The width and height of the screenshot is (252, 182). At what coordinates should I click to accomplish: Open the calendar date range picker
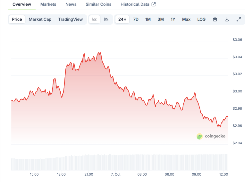point(215,19)
